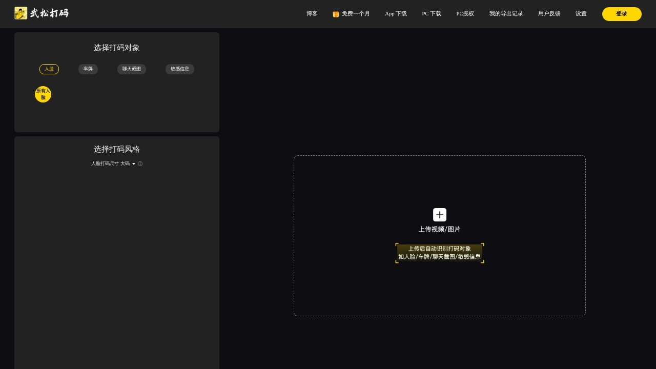656x369 pixels.
Task: Open the 用户反馈 feedback link
Action: pos(549,14)
